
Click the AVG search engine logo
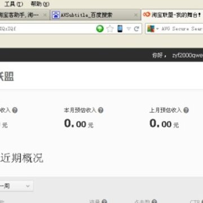tap(151, 29)
